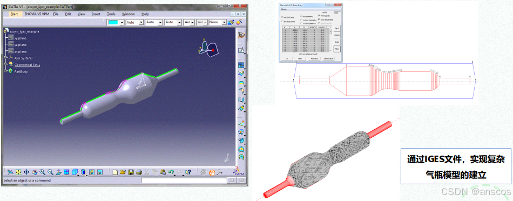The image size is (513, 201).
Task: Select the Pan view tool
Action: coord(26,172)
